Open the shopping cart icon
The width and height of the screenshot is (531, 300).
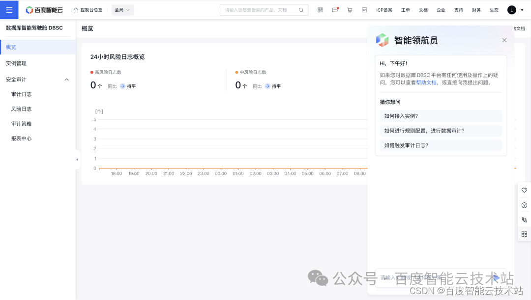350,10
